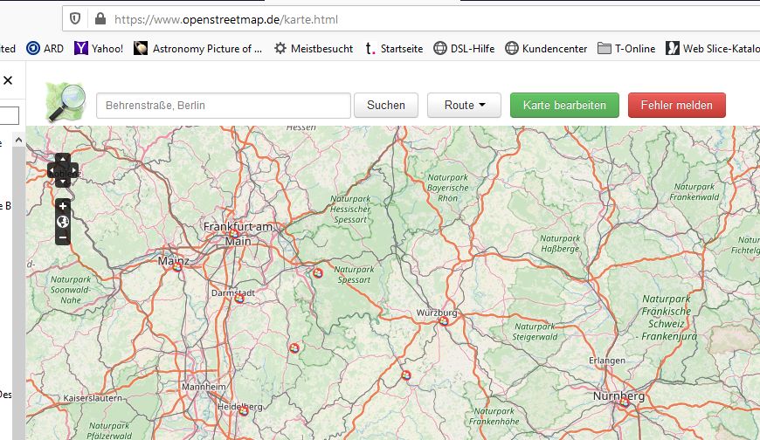Click the Naturpark Frankenhöhe label
Viewport: 760px width, 440px height.
(494, 416)
